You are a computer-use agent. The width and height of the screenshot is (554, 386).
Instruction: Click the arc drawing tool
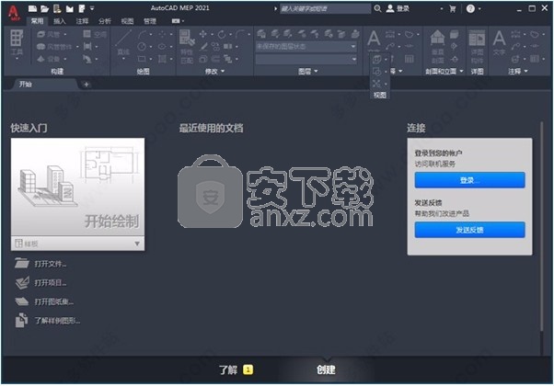[142, 34]
